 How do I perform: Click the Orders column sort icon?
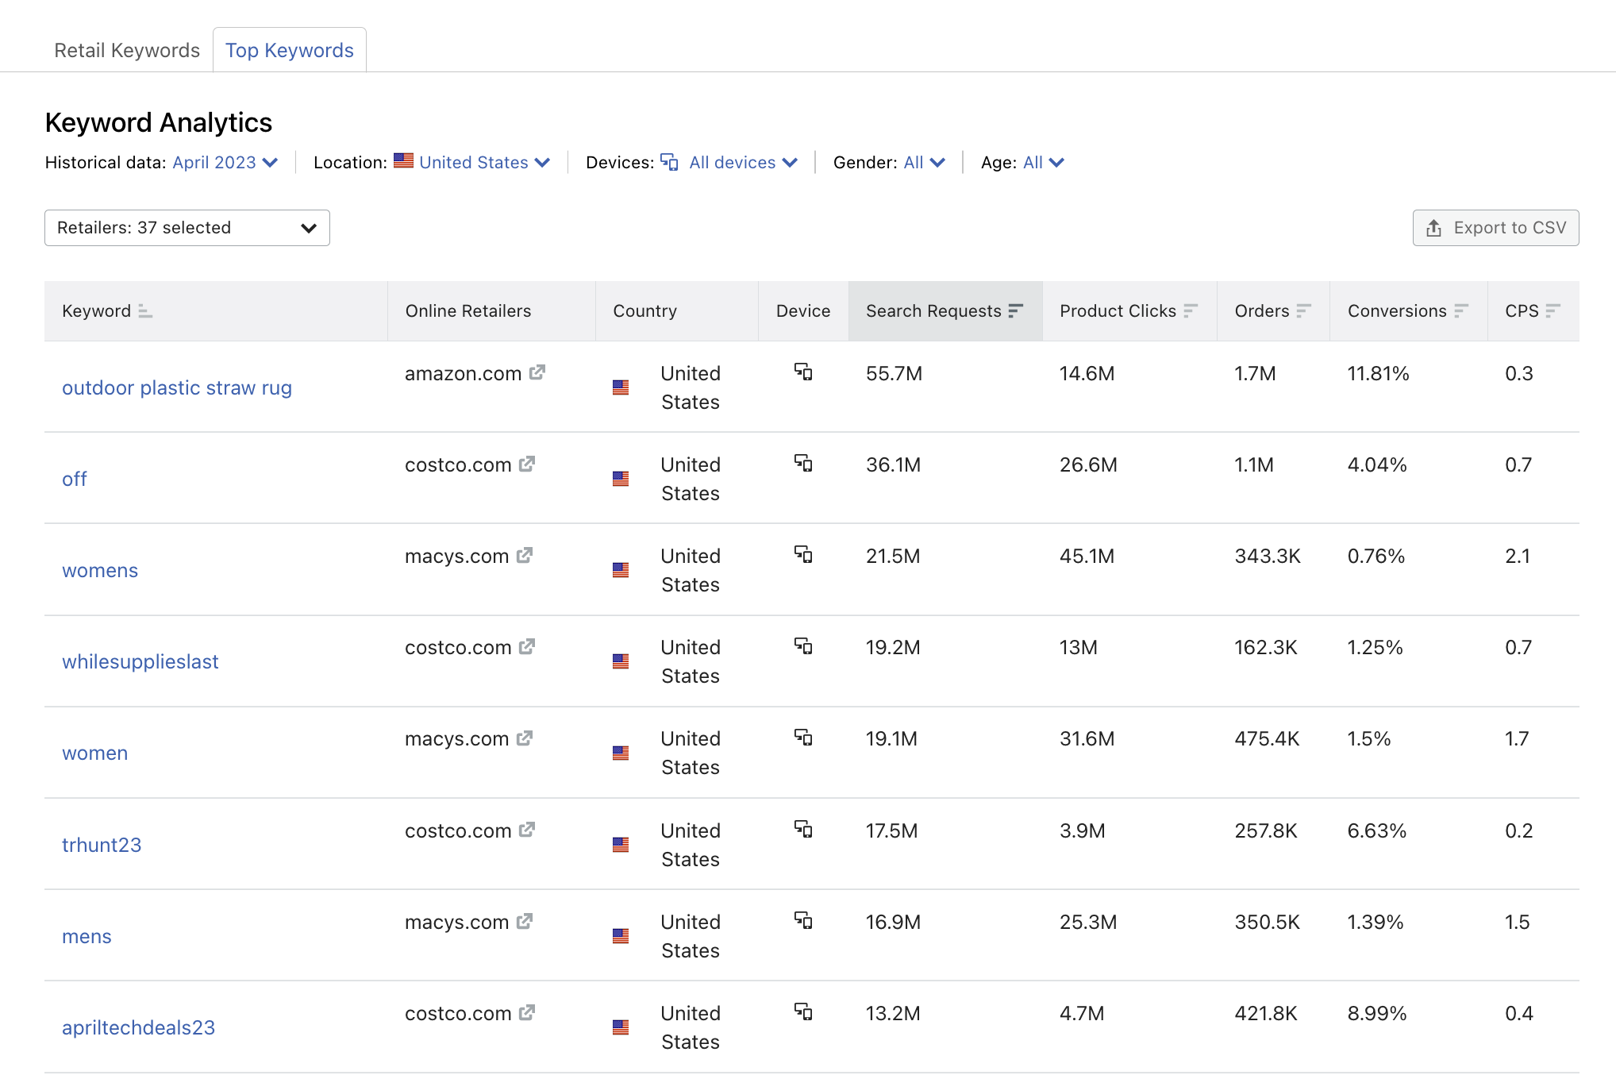(1304, 310)
